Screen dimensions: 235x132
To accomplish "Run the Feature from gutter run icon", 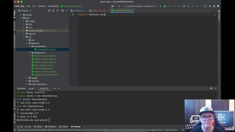I will pos(73,15).
